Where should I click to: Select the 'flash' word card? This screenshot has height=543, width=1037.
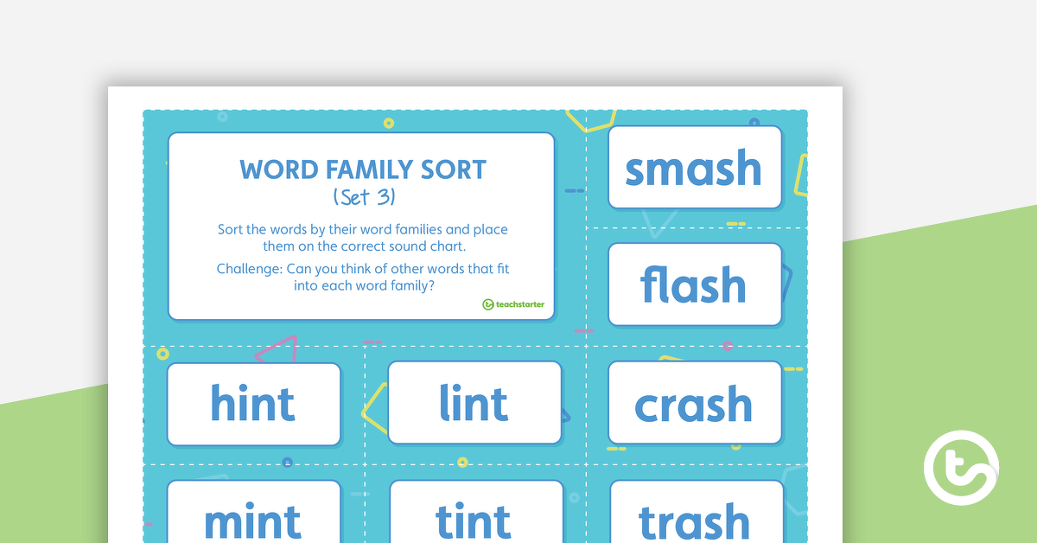point(694,284)
